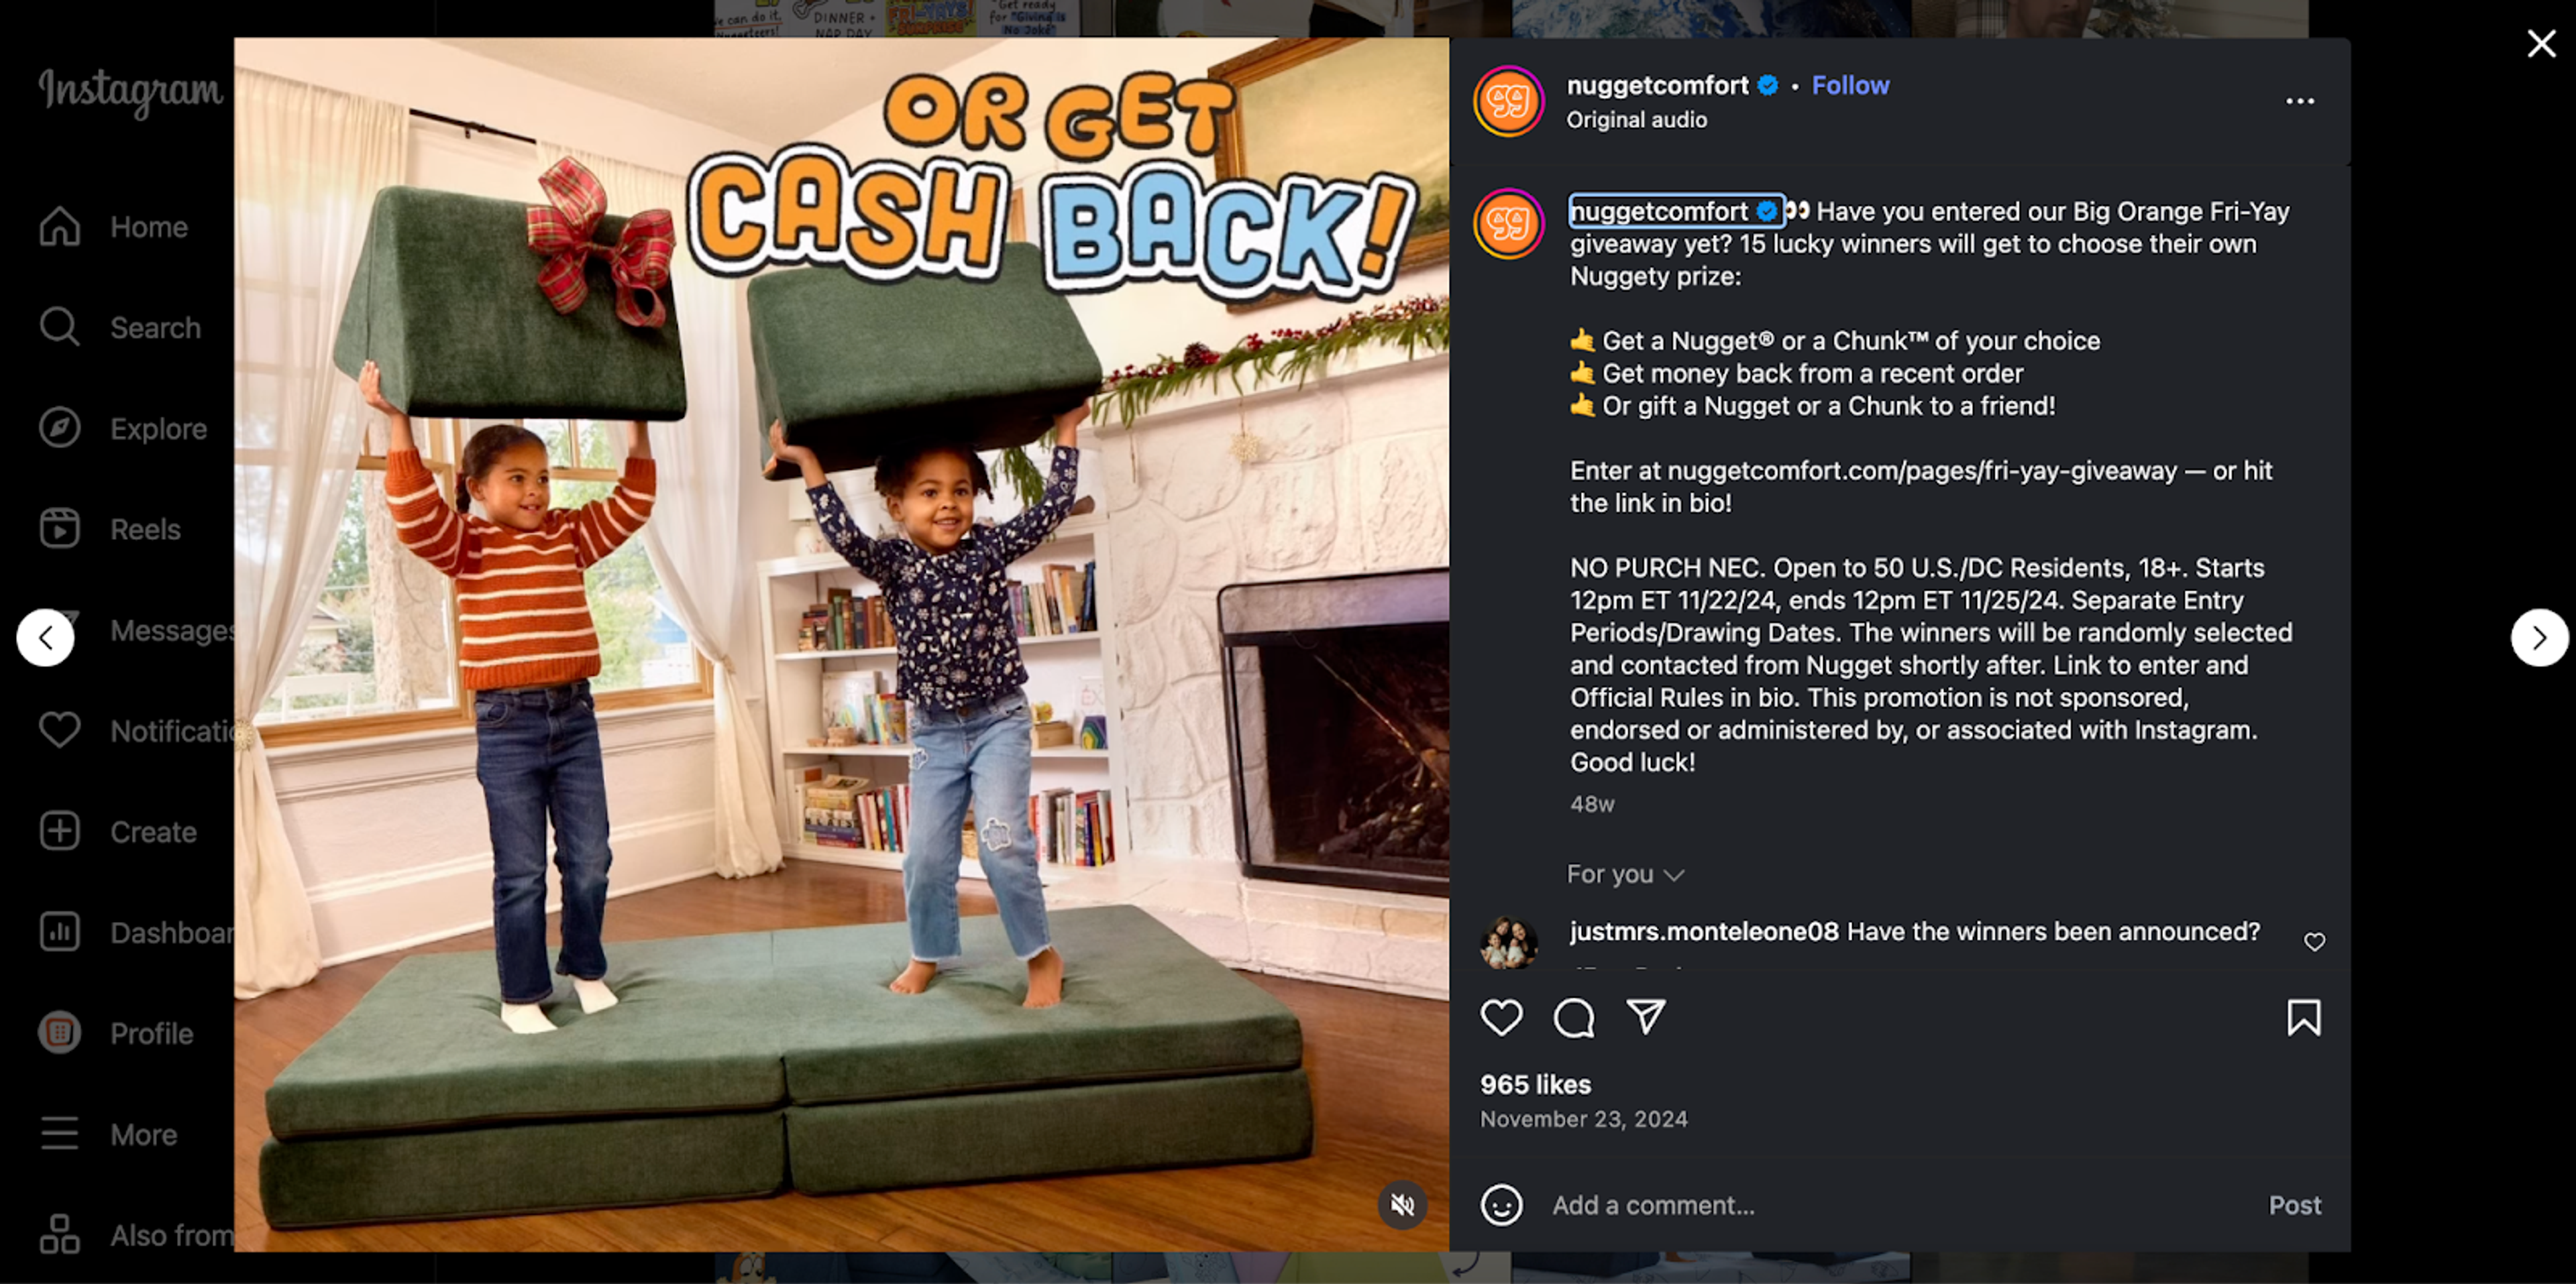The height and width of the screenshot is (1284, 2576).
Task: Open the Search icon in sidebar
Action: [60, 327]
